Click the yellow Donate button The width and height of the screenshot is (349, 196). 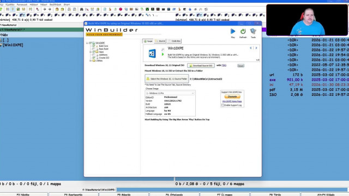[x=232, y=97]
